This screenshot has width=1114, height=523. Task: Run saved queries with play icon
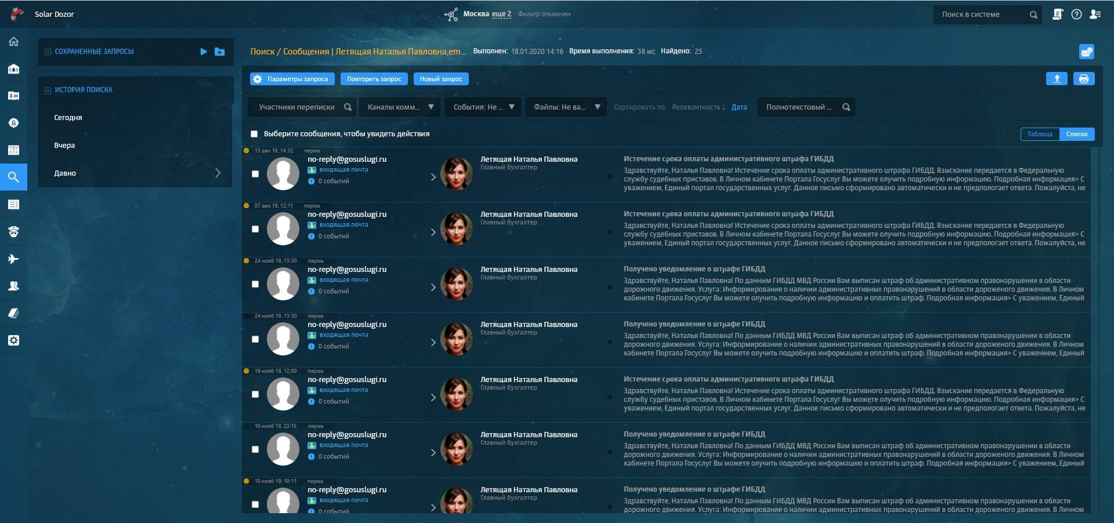coord(204,52)
